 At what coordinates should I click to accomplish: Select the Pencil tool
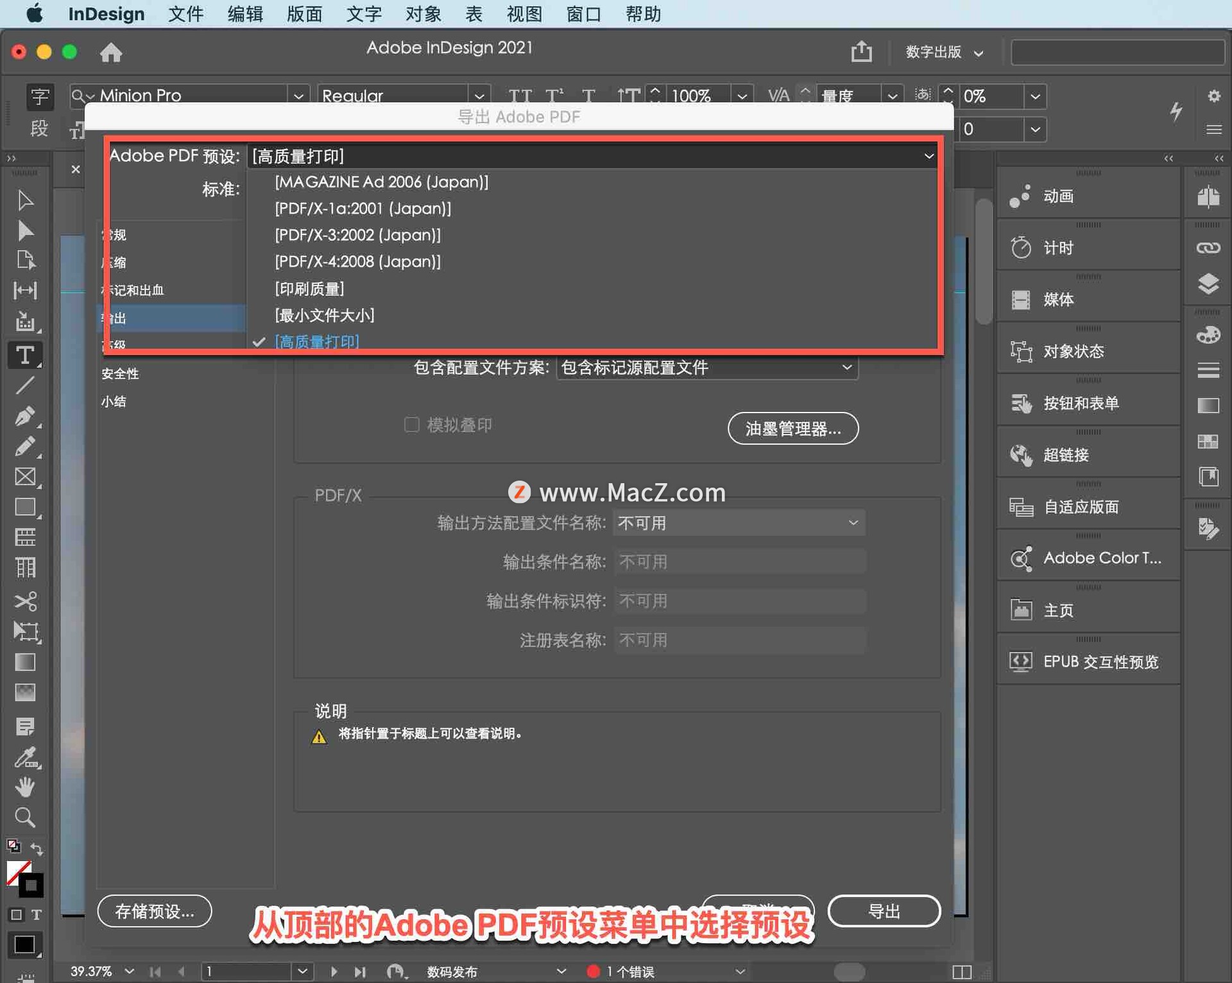tap(25, 446)
